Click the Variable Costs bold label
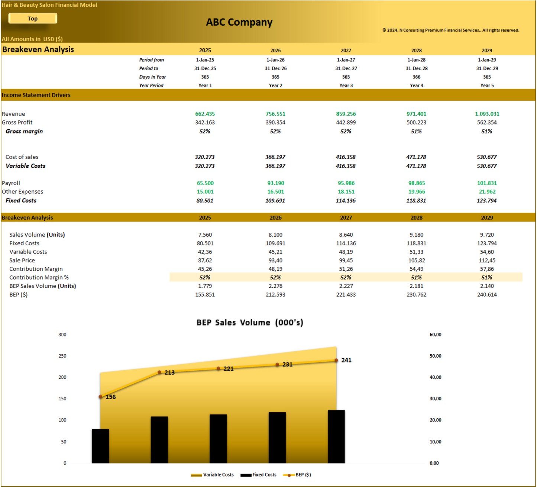537x487 pixels. [25, 166]
